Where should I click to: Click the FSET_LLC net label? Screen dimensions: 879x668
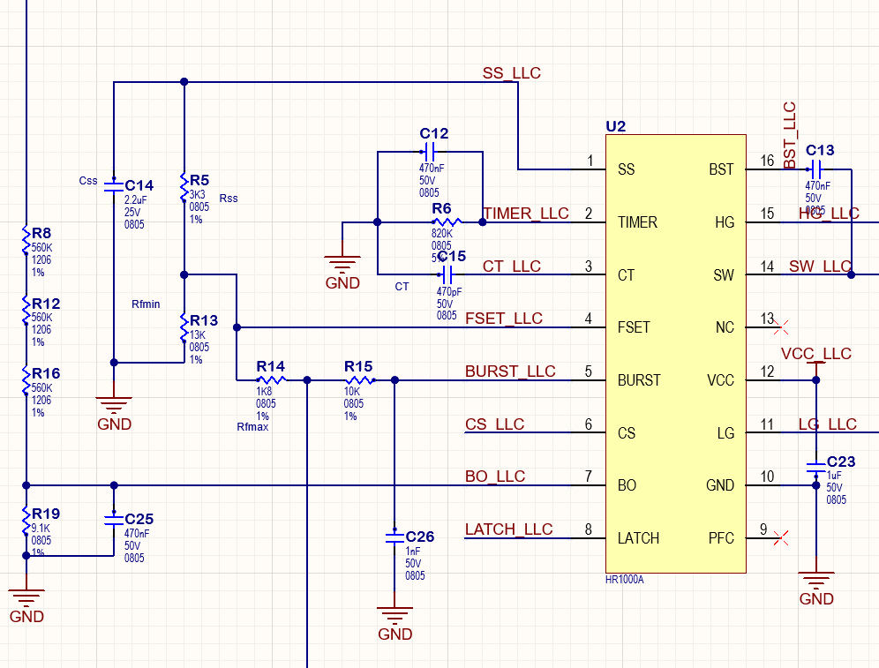click(x=504, y=319)
